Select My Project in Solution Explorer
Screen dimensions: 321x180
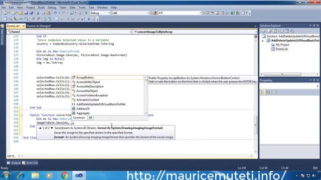pos(282,44)
